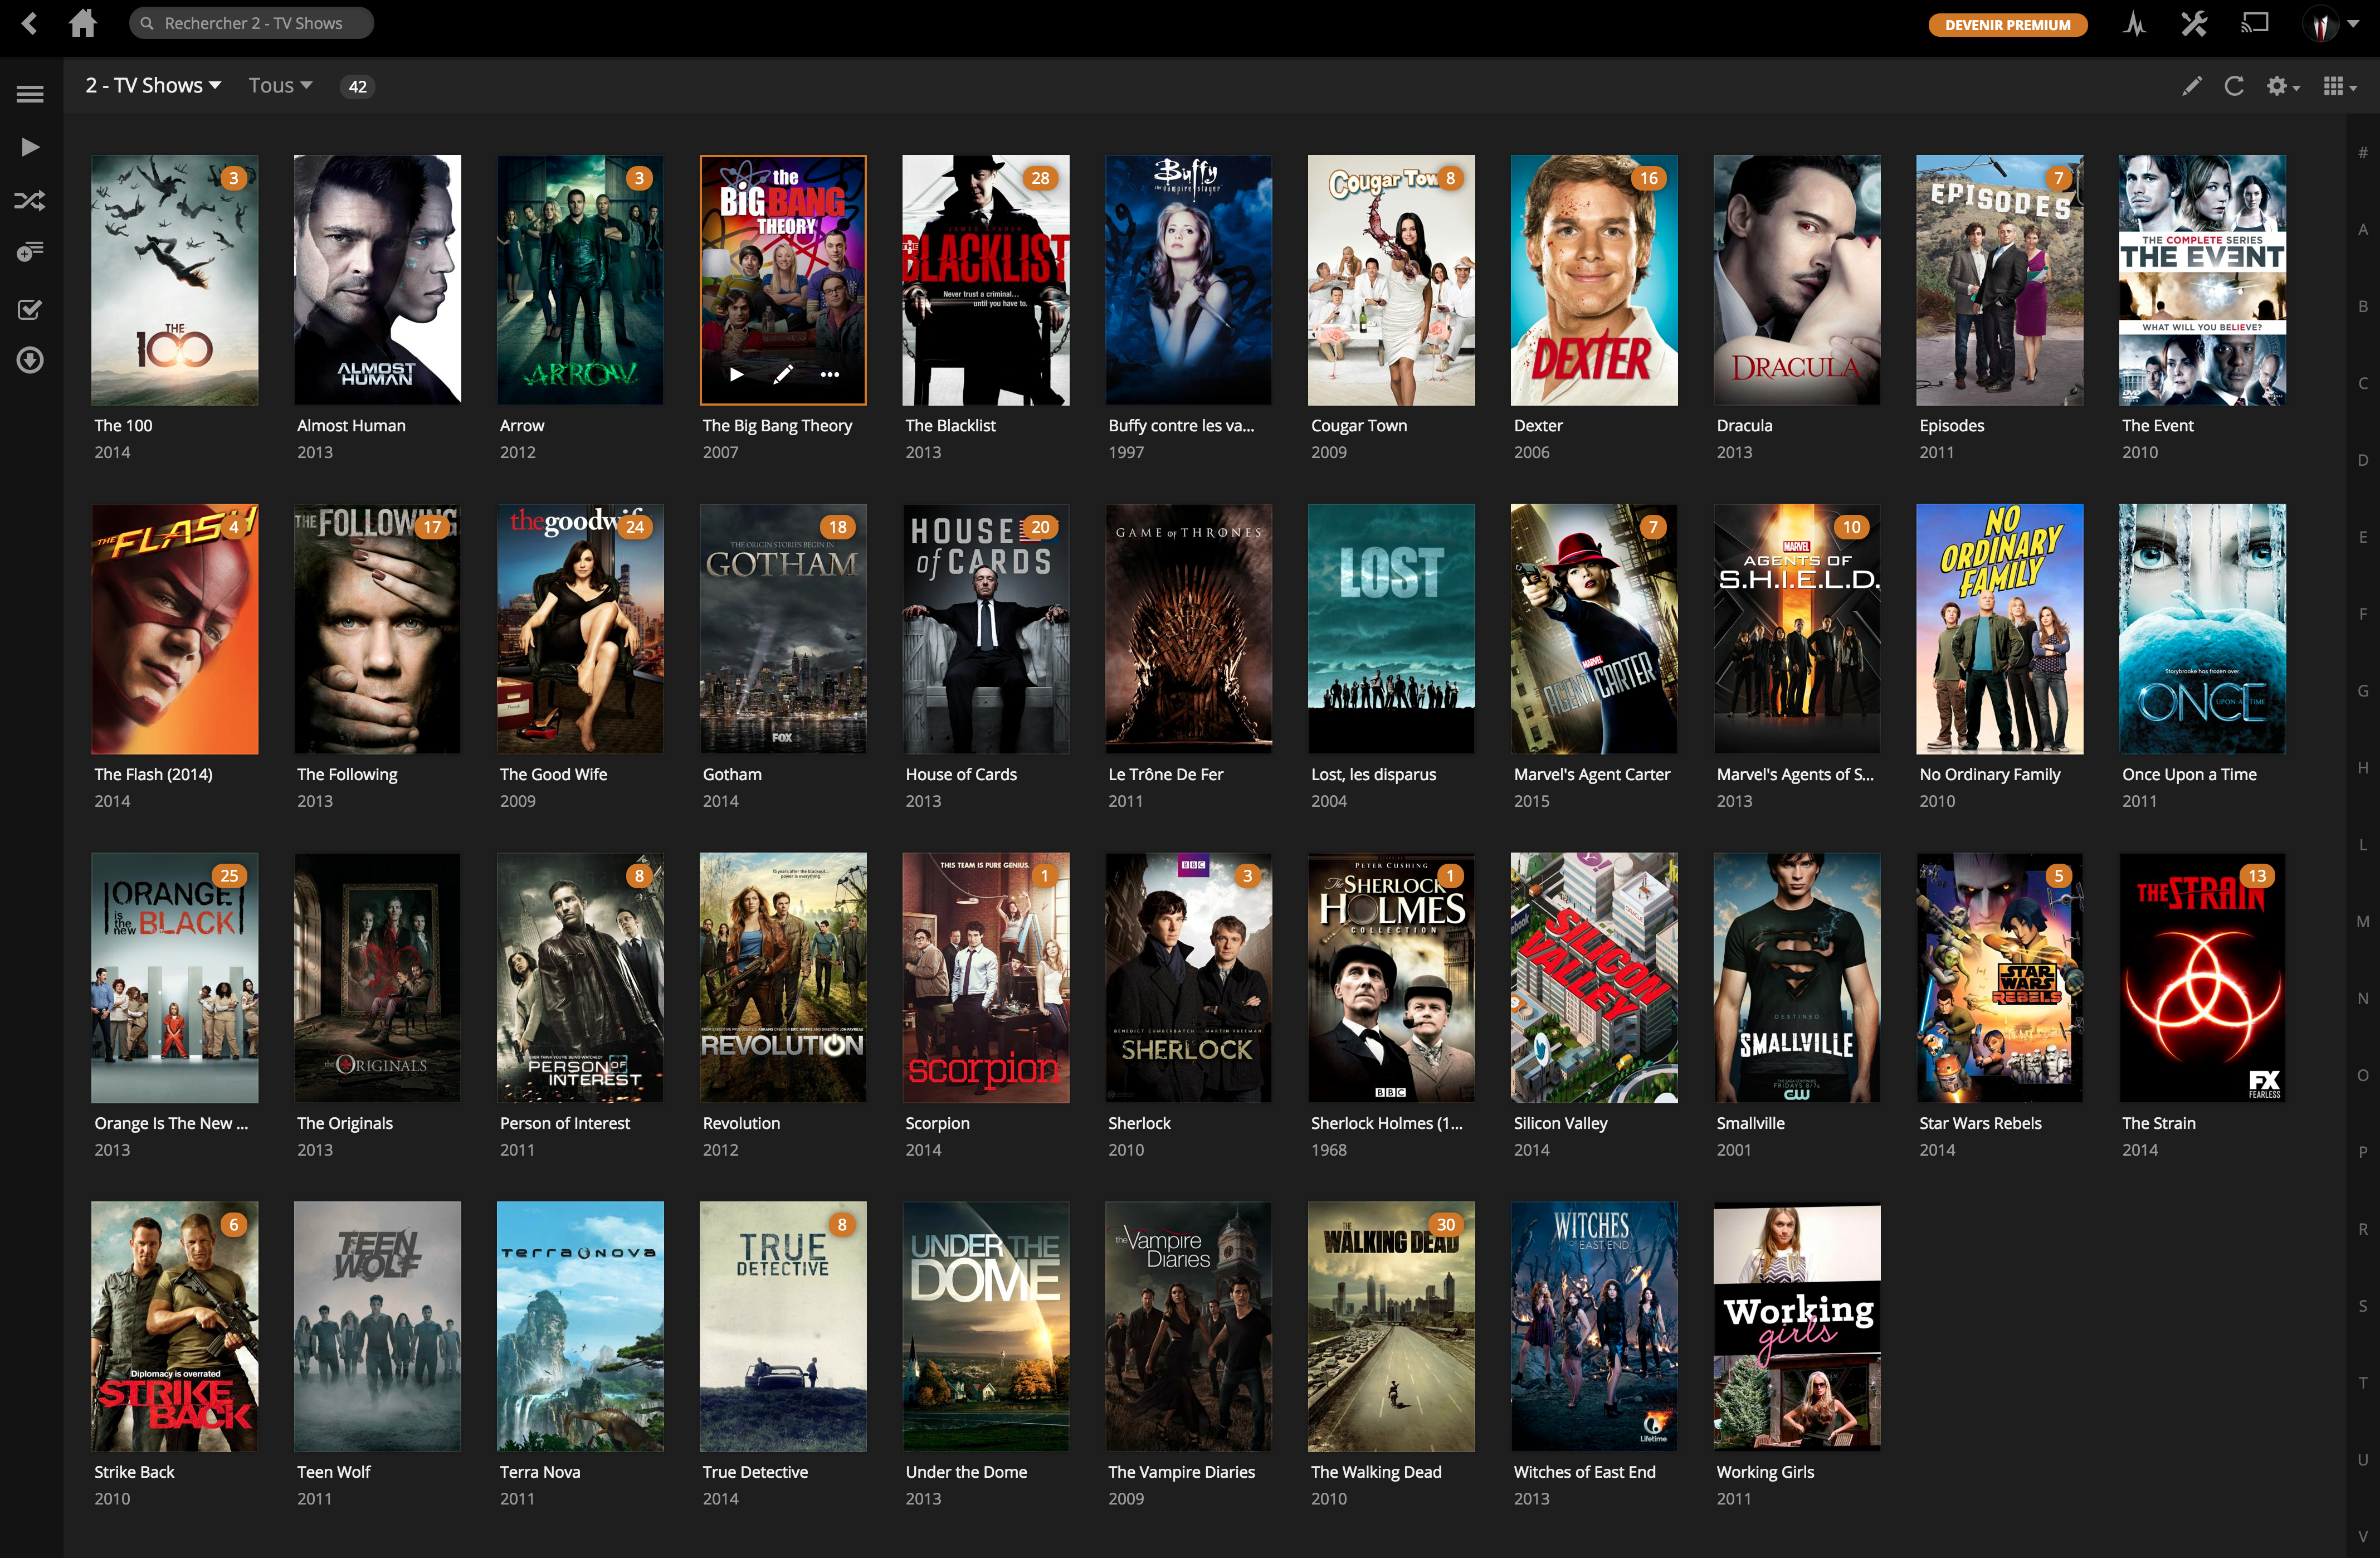Click the 13 unwatched badge on The Strain
Viewport: 2380px width, 1558px height.
tap(2257, 876)
